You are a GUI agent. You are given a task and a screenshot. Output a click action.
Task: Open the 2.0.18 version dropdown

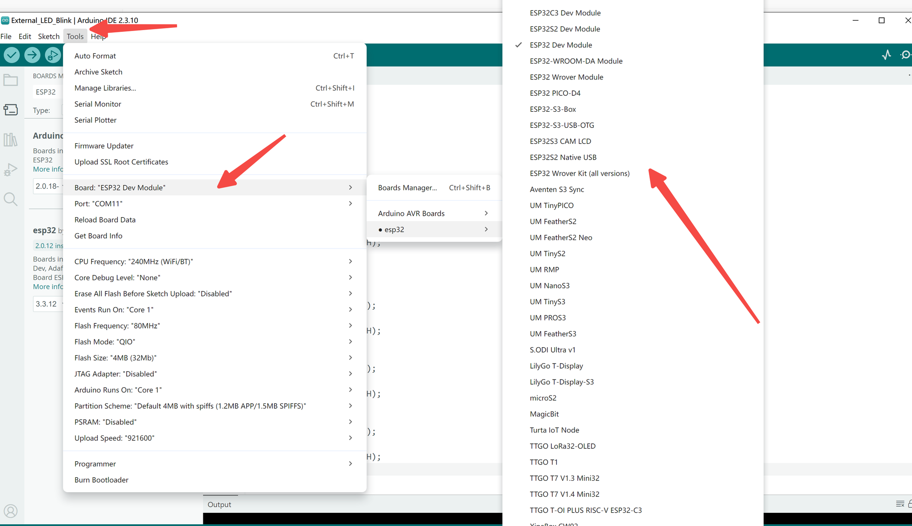(48, 186)
